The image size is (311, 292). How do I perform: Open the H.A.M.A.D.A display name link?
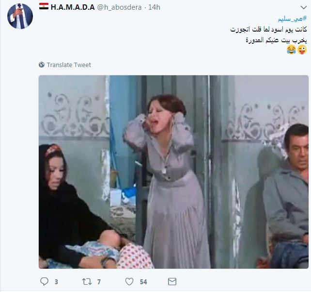tap(73, 7)
